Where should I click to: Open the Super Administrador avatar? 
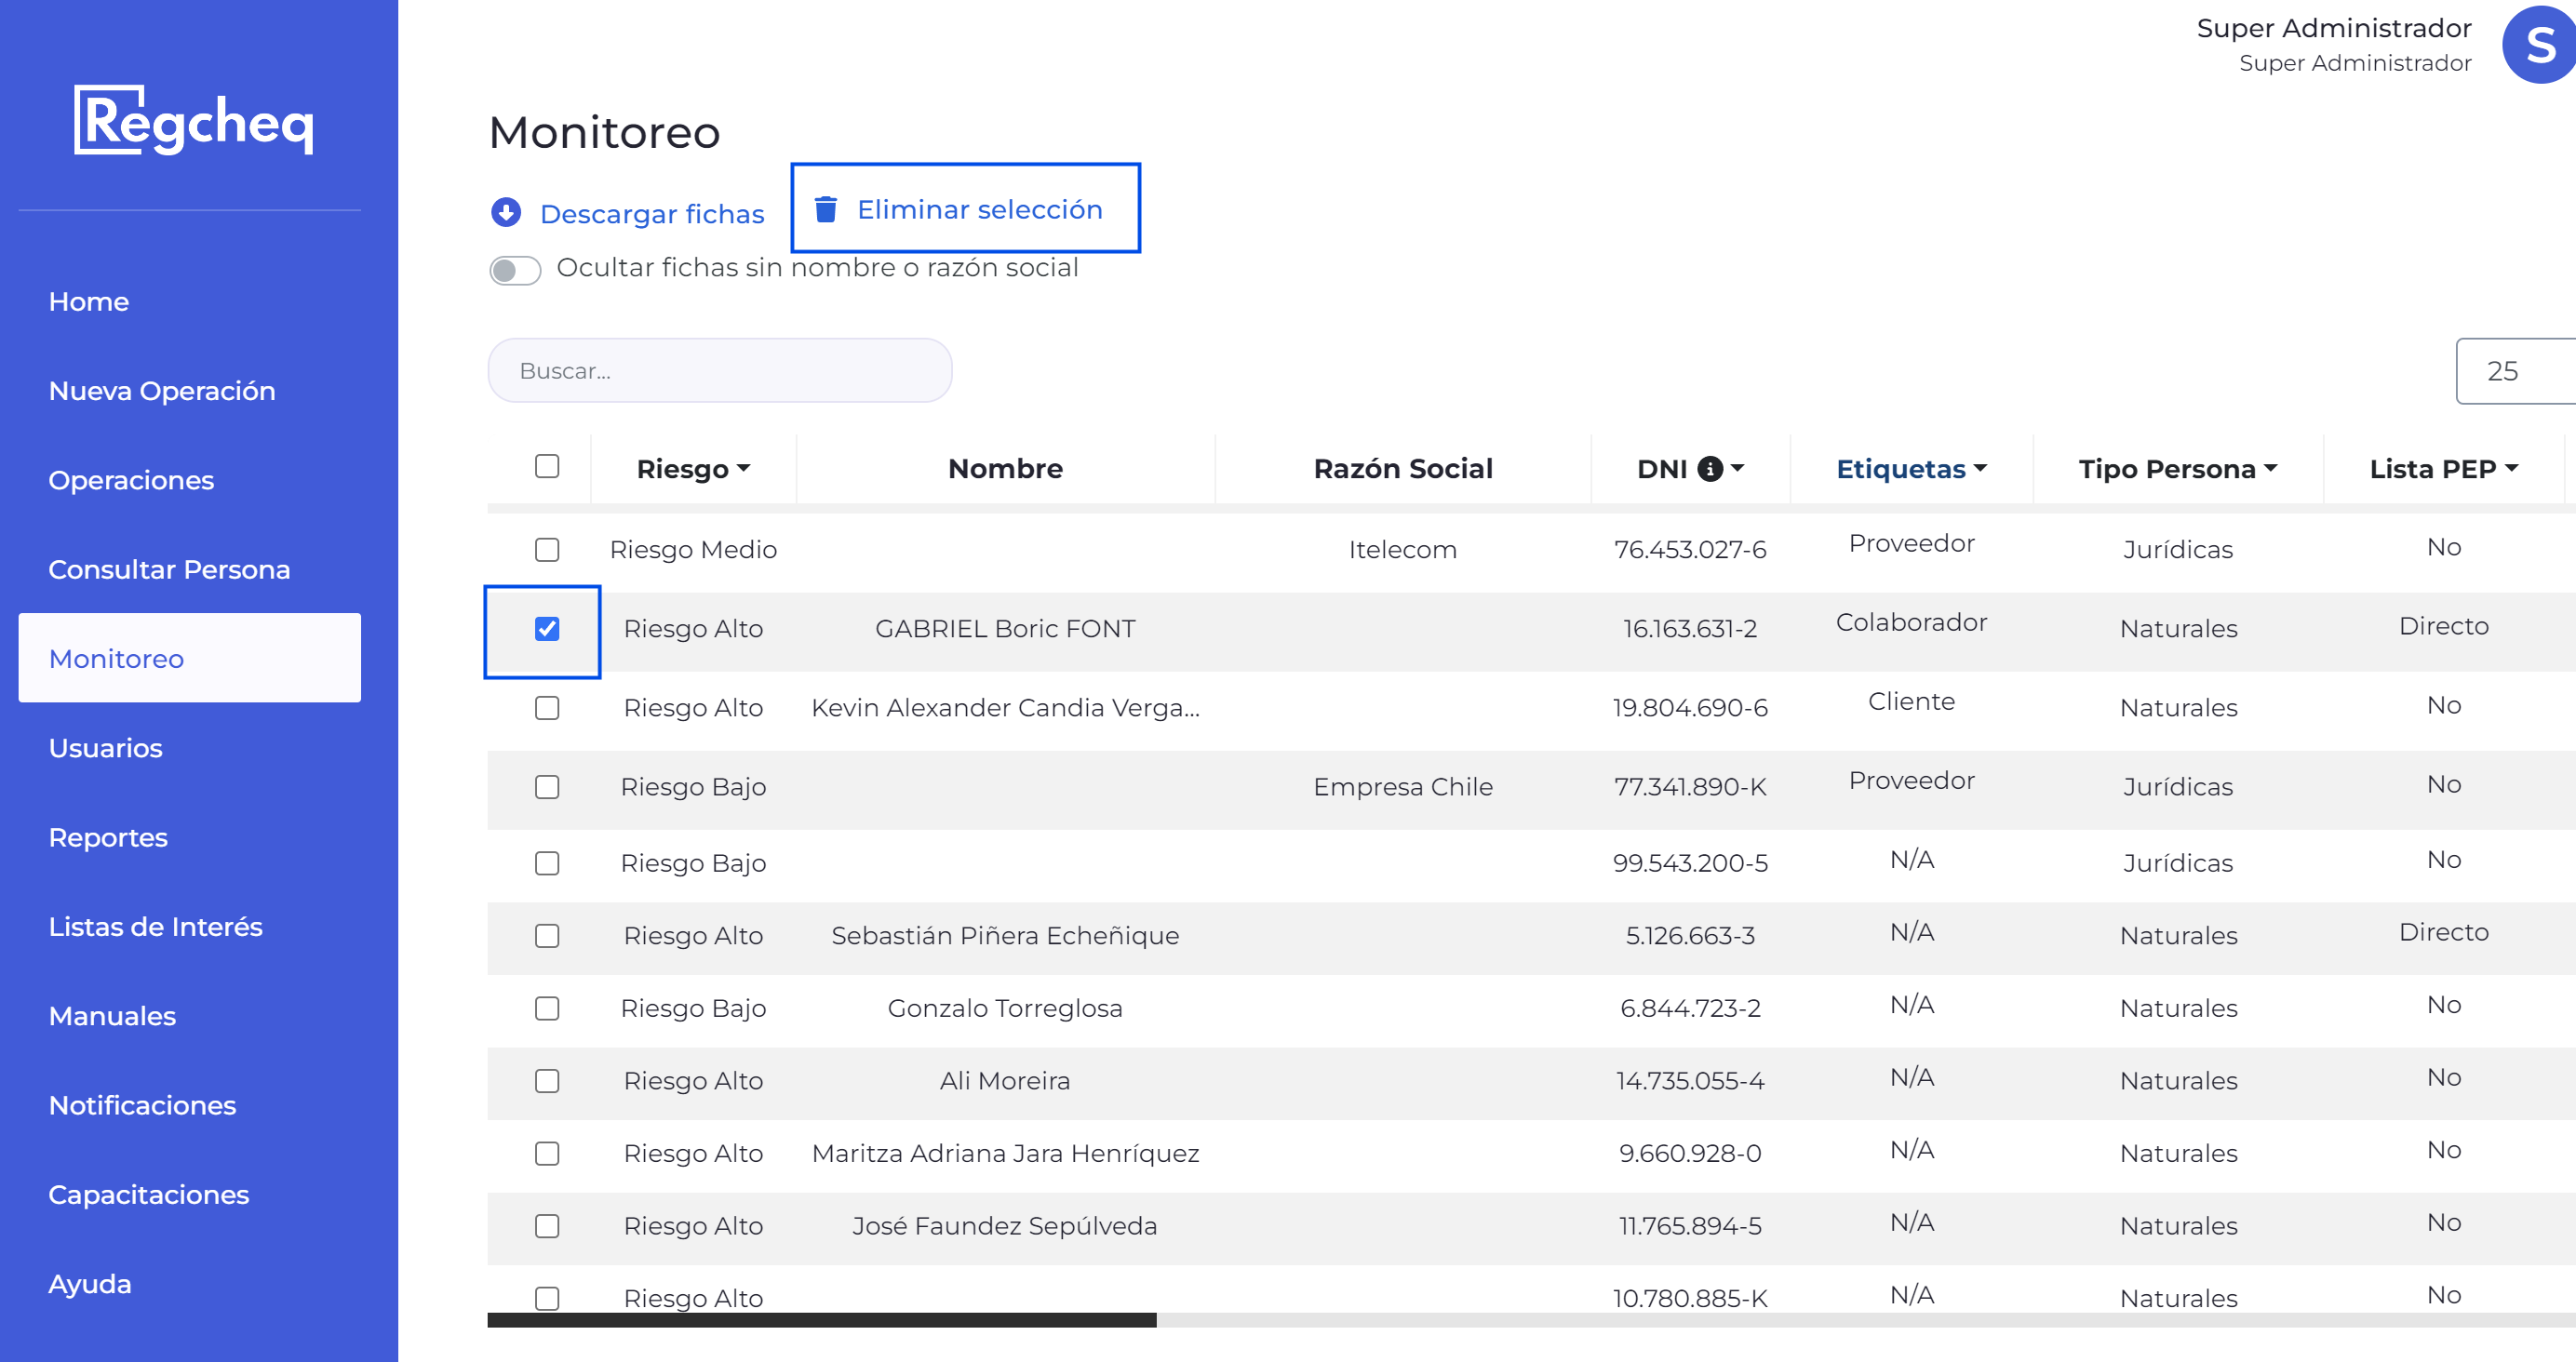(2538, 45)
